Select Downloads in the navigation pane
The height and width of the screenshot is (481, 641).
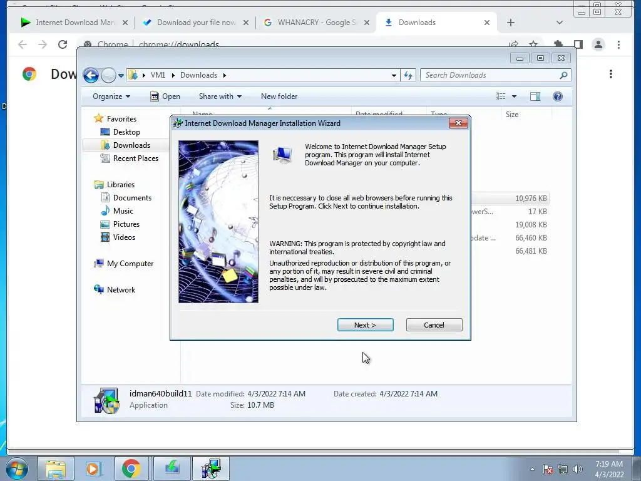[131, 145]
